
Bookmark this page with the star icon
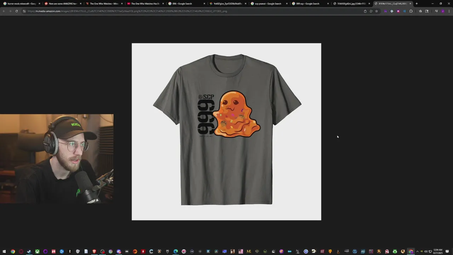pyautogui.click(x=377, y=11)
